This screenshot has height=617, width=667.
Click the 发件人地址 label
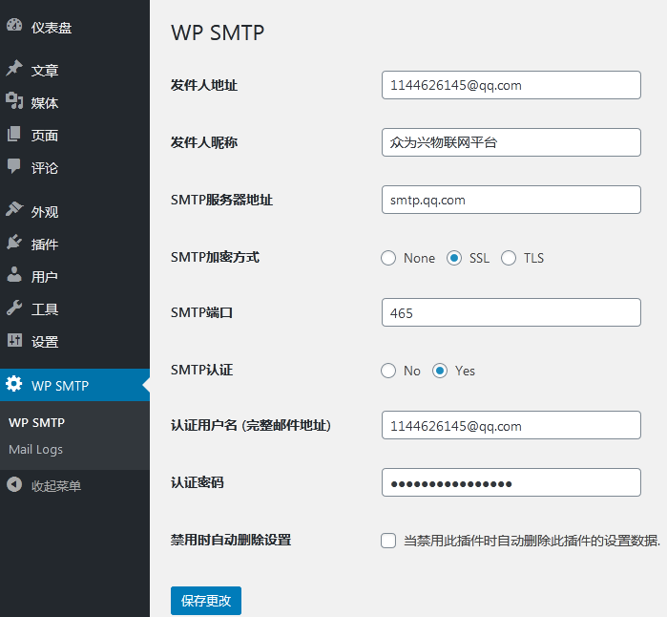coord(204,85)
